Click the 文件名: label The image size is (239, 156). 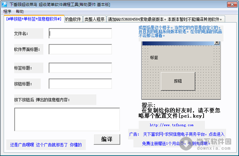point(21,34)
